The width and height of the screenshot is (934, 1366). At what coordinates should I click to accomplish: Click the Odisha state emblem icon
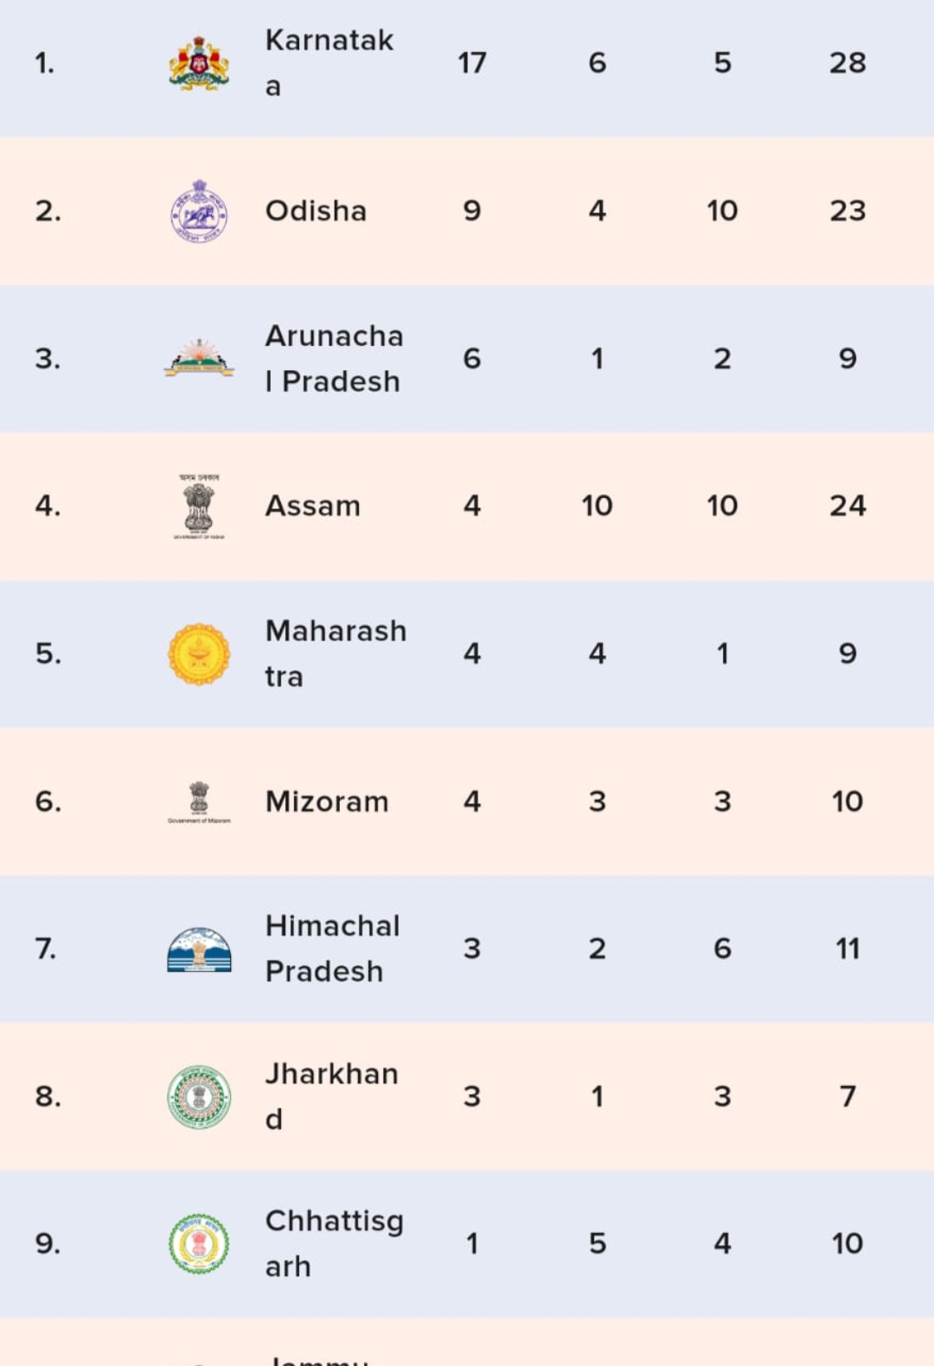coord(199,211)
